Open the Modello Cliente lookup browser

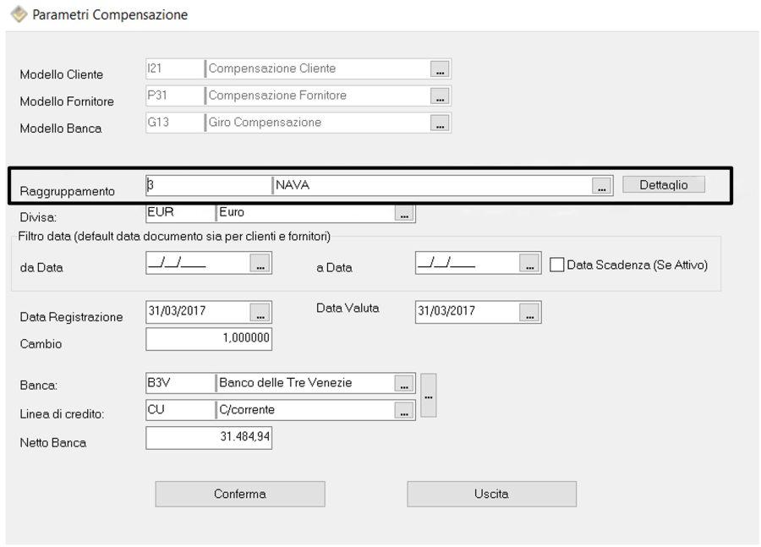pyautogui.click(x=440, y=69)
